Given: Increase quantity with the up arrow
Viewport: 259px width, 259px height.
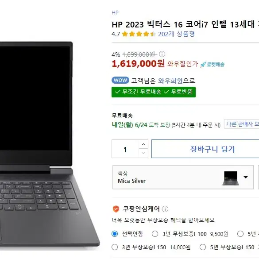Looking at the screenshot, I should (143, 144).
